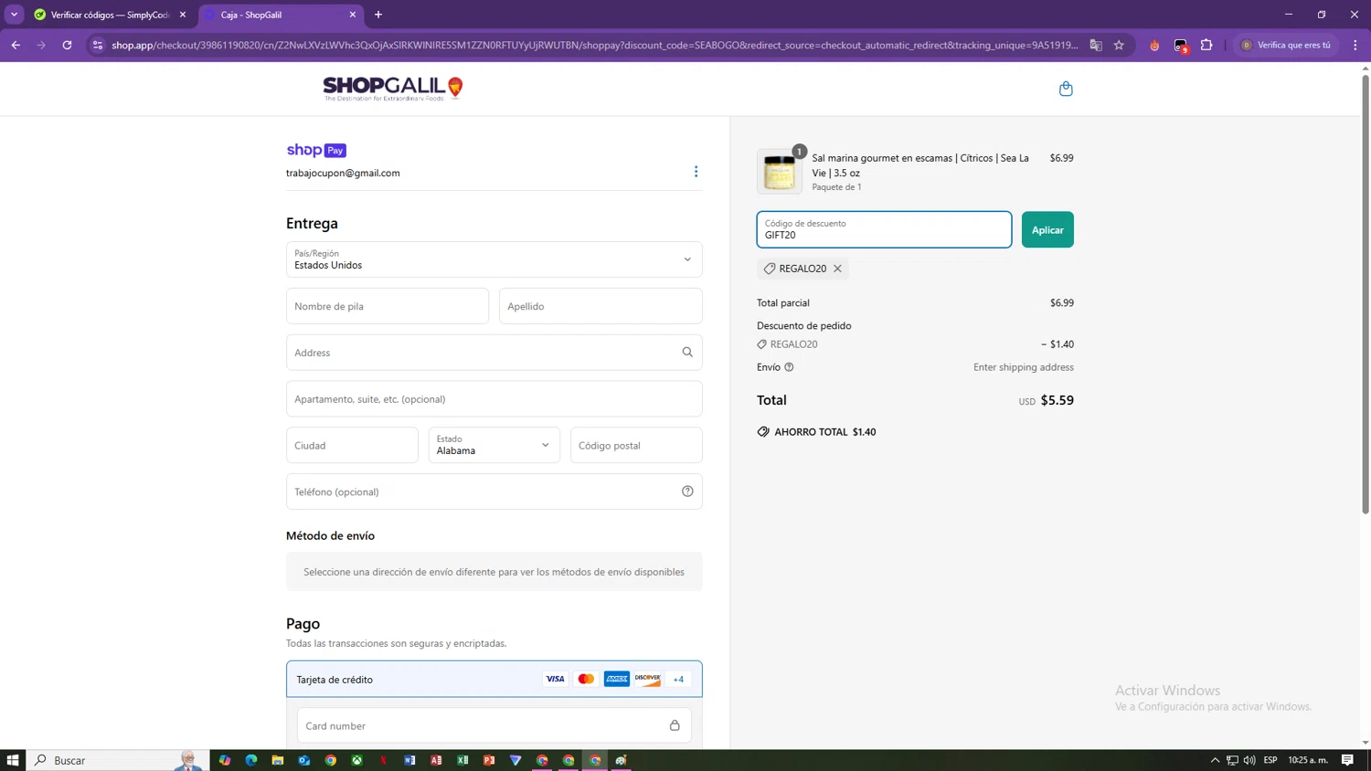Screen dimensions: 1371x771
Task: Click the +4 more card types badge
Action: [x=678, y=679]
